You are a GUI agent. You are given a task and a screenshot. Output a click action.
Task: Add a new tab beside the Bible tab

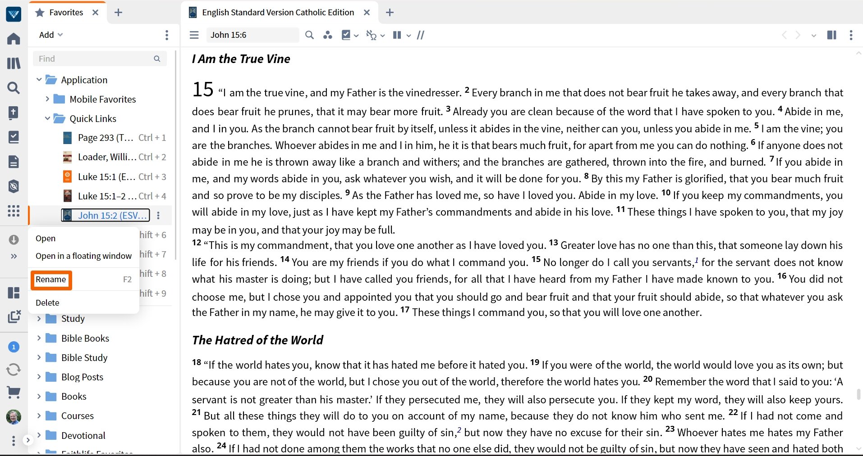pyautogui.click(x=390, y=13)
